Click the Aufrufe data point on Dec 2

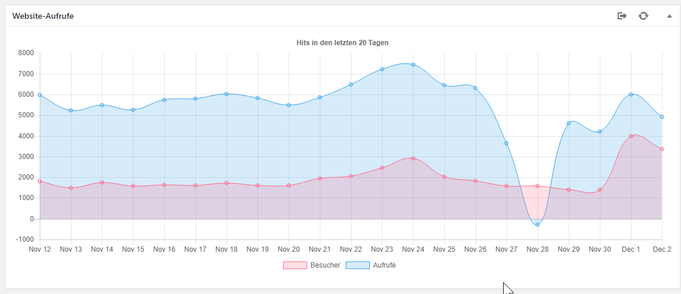[x=662, y=117]
